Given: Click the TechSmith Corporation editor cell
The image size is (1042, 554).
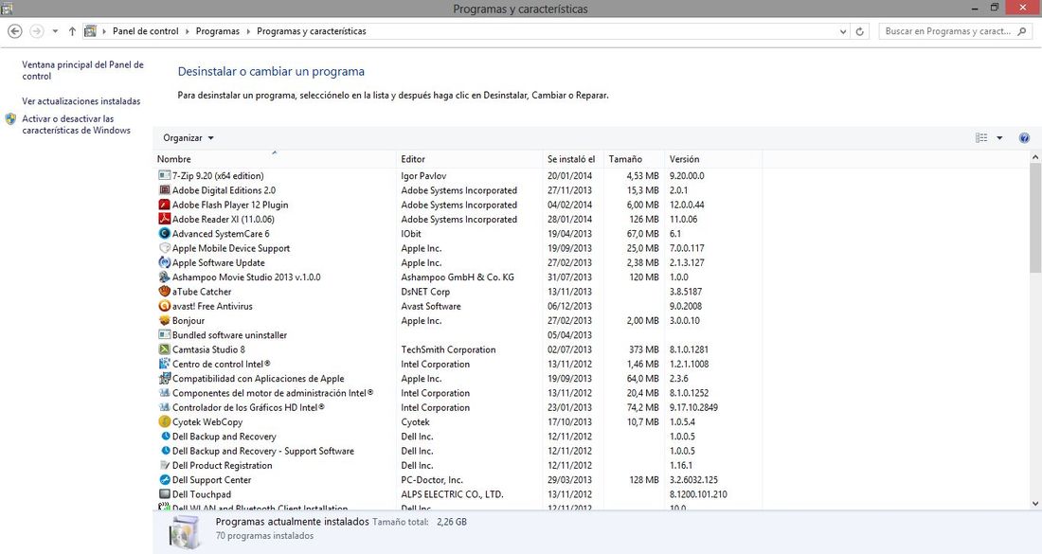Looking at the screenshot, I should (449, 349).
